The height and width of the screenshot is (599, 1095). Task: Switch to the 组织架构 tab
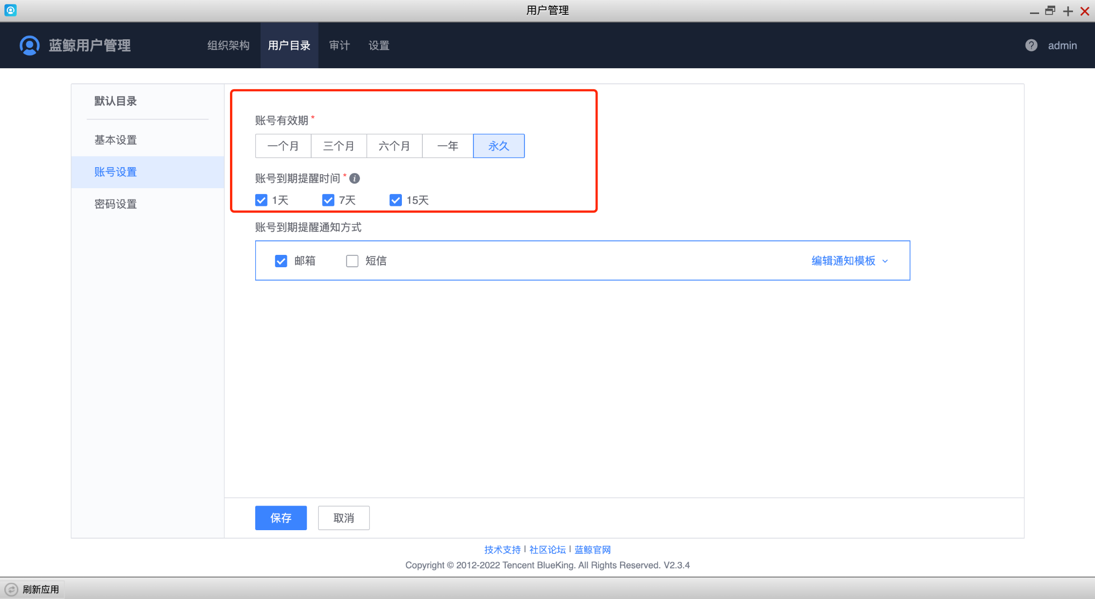click(x=227, y=45)
